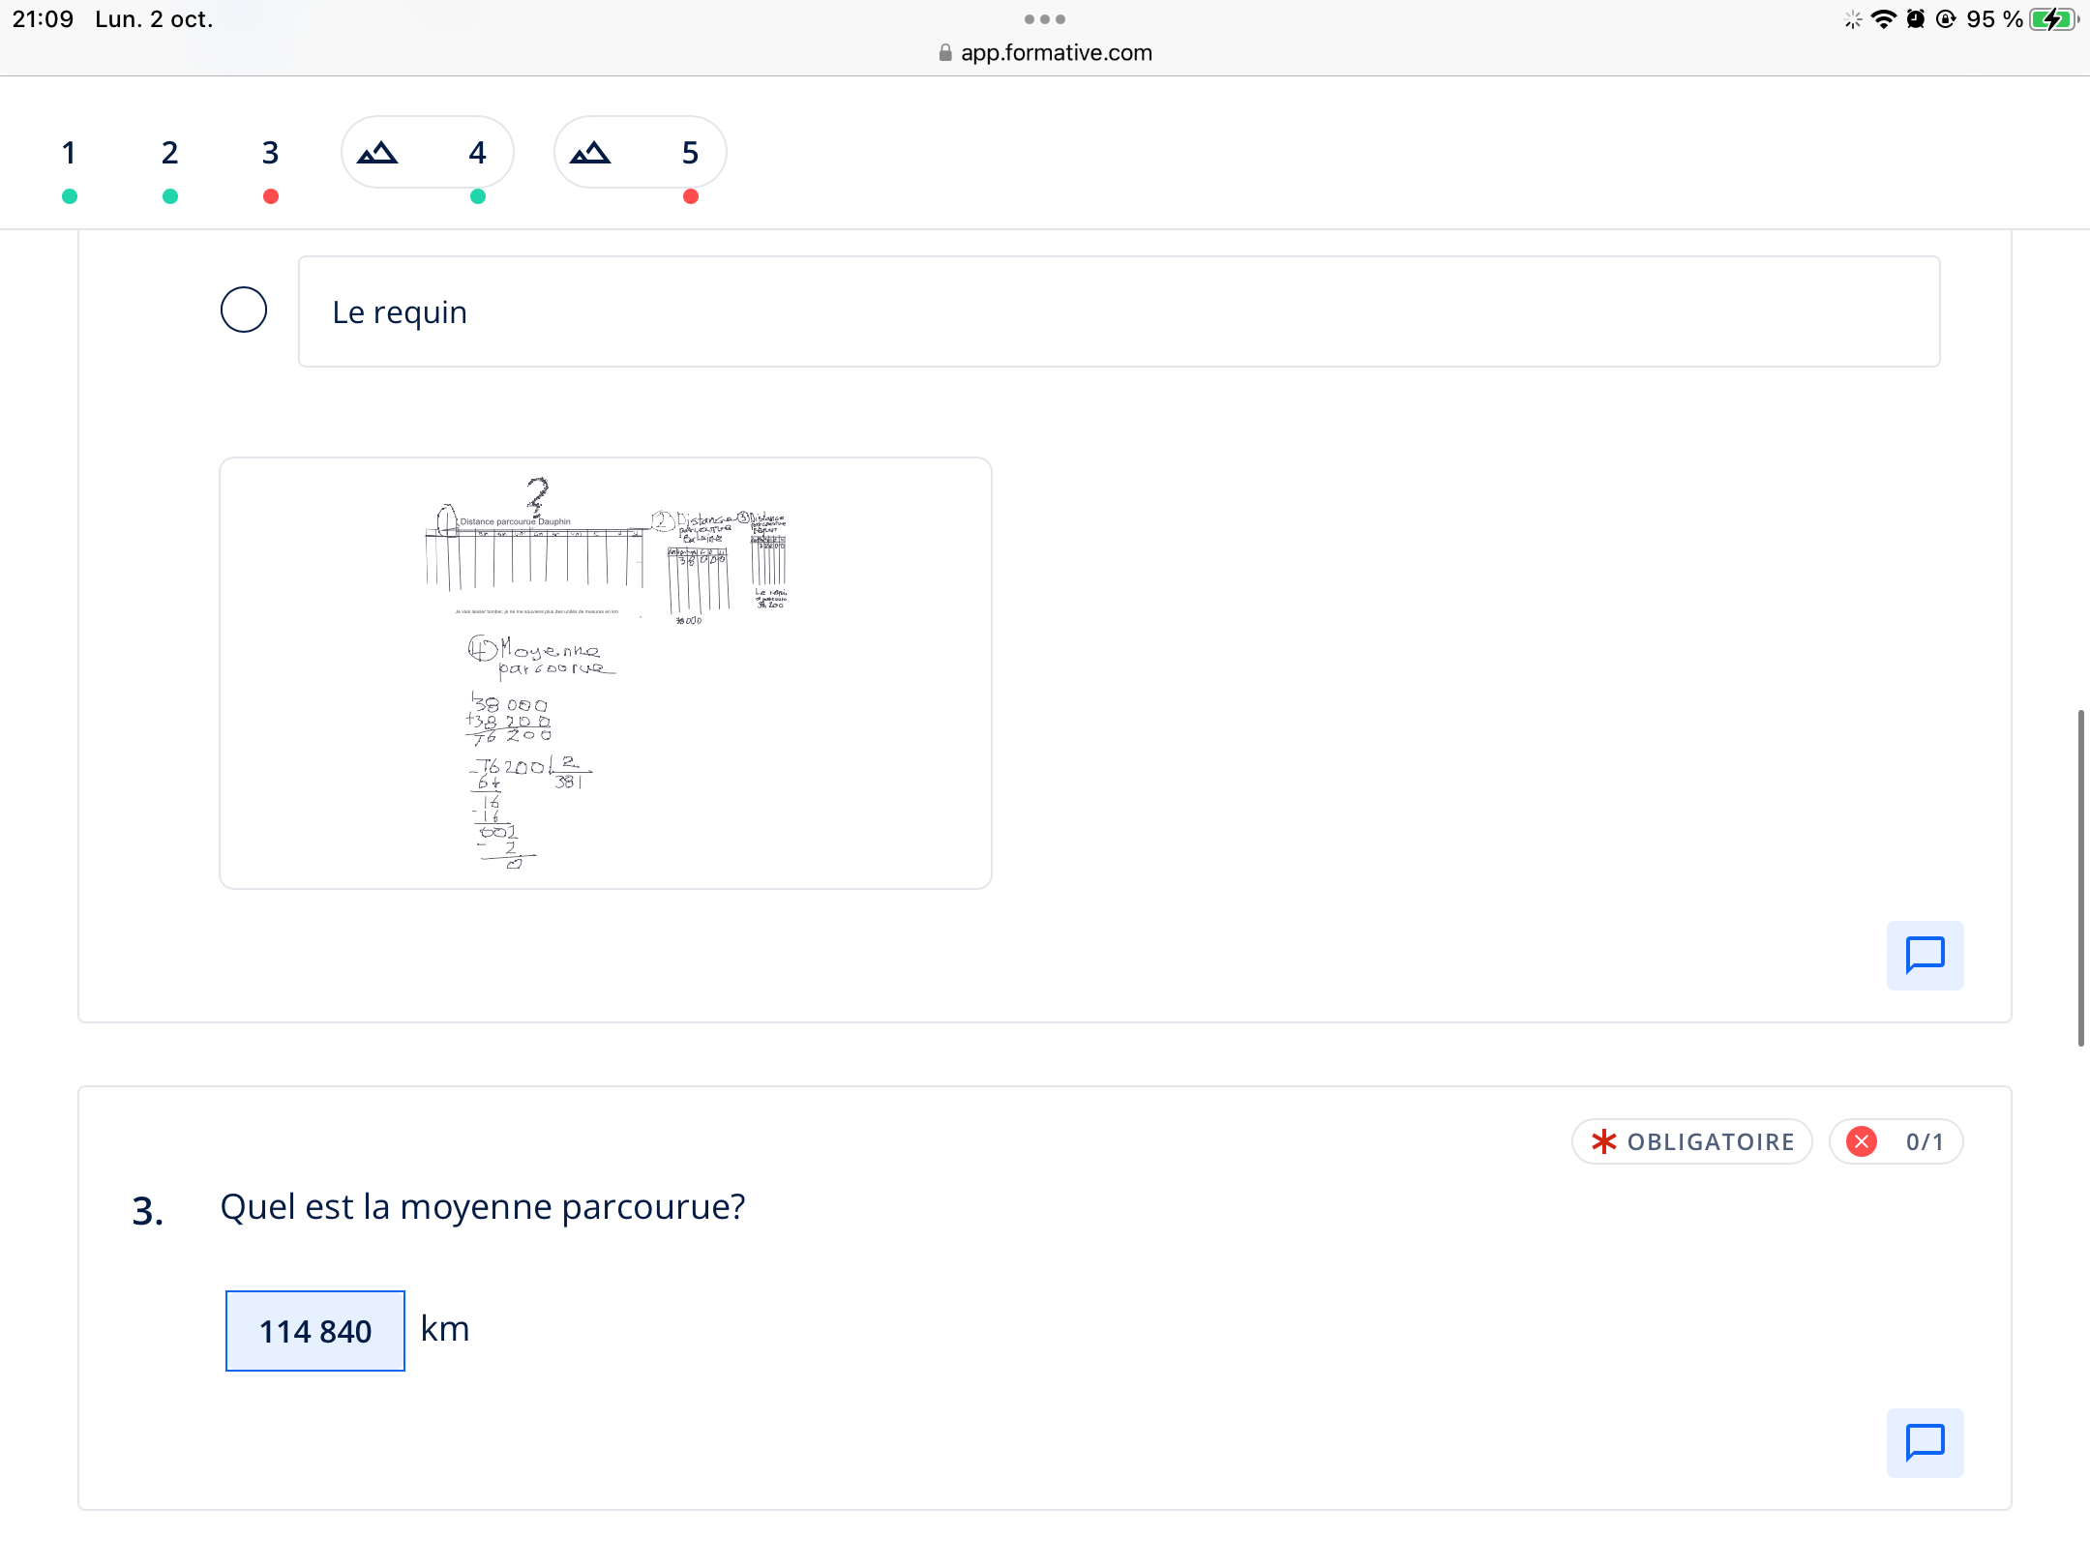Open the handwritten calculation image thumbnail
The image size is (2090, 1567).
606,673
